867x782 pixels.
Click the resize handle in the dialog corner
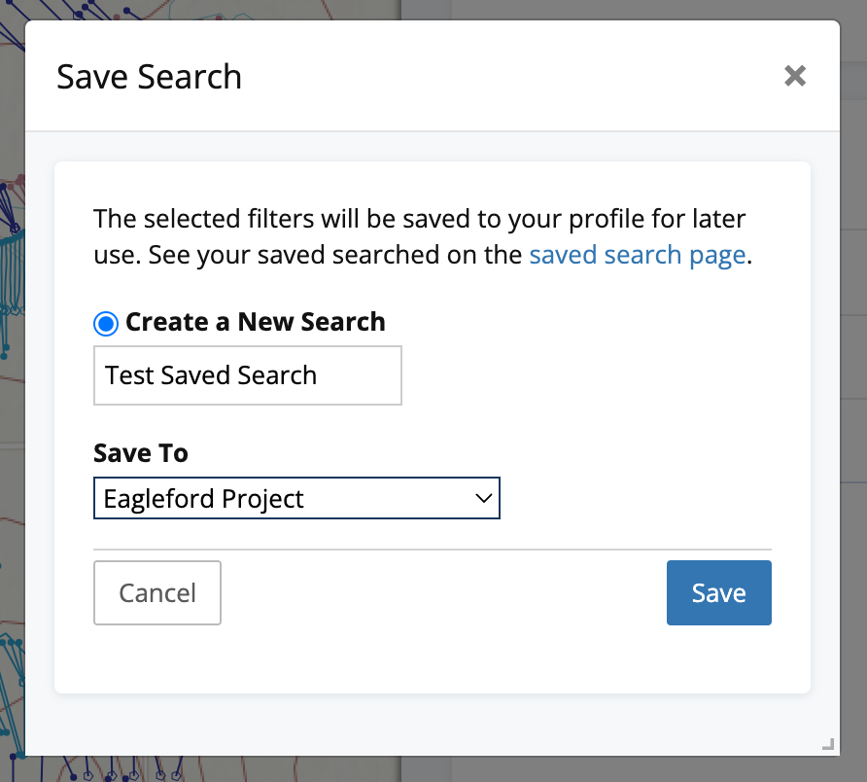pyautogui.click(x=828, y=744)
